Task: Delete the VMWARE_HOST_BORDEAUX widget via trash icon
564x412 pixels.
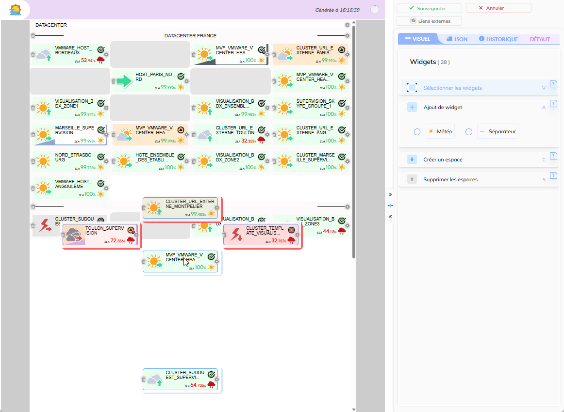Action: coord(33,55)
